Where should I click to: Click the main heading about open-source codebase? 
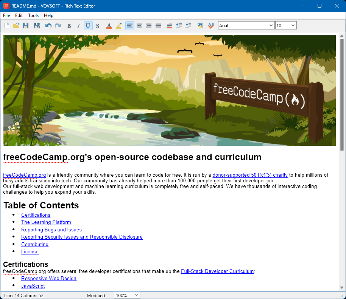132,157
